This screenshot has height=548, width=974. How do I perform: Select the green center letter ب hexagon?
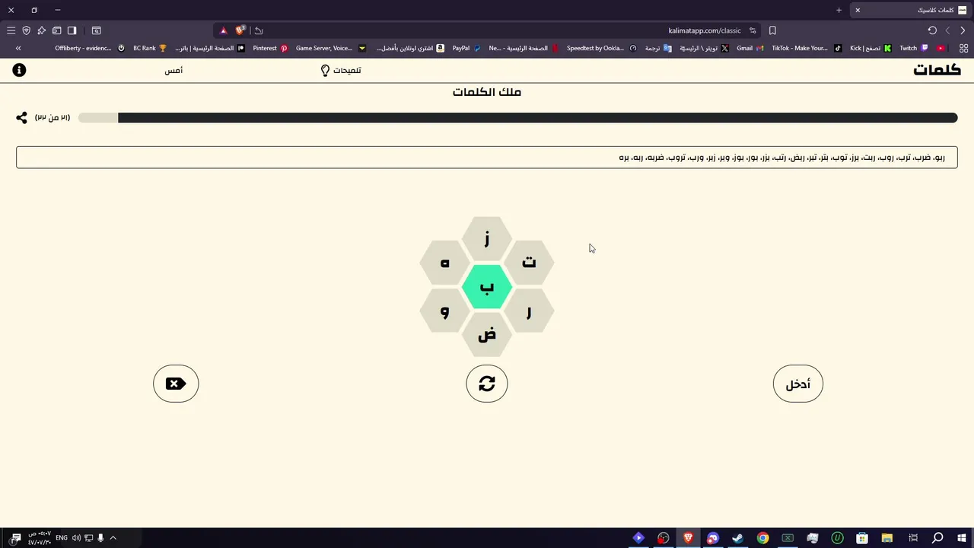coord(487,287)
